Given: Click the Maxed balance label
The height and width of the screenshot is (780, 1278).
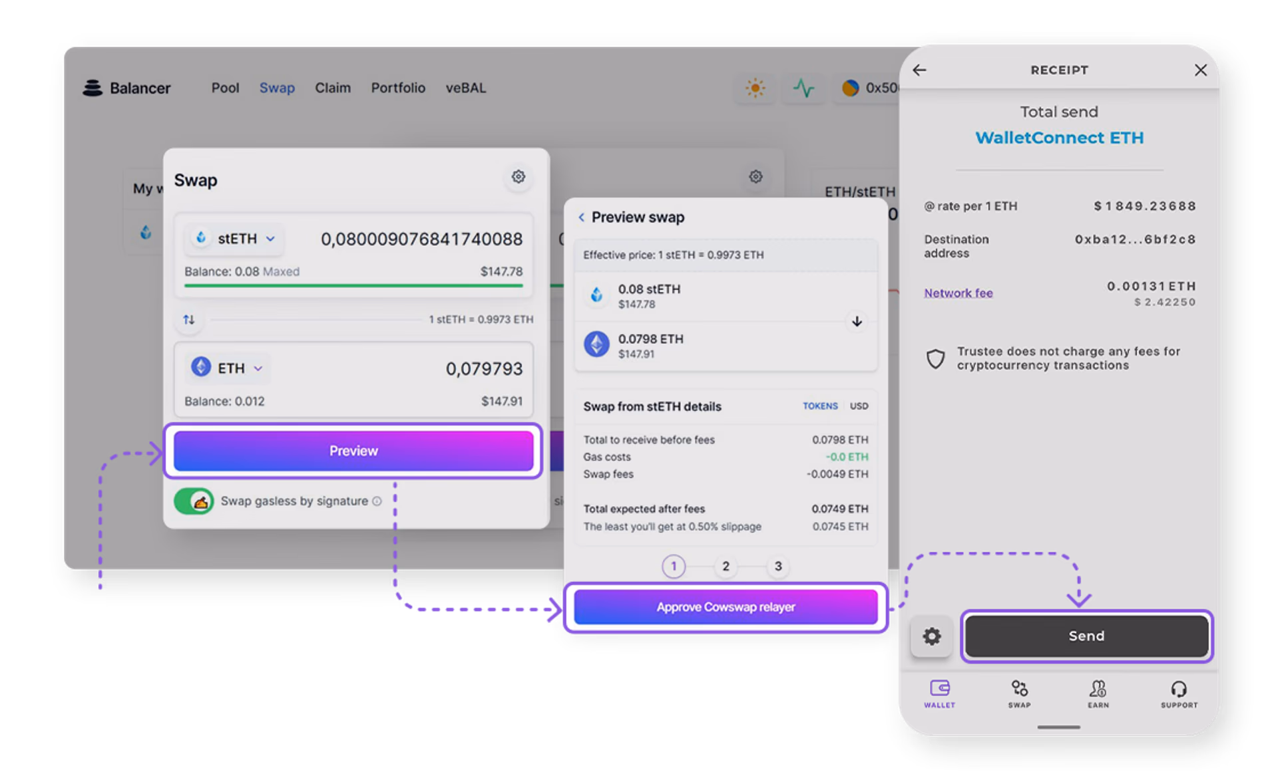Looking at the screenshot, I should tap(281, 272).
